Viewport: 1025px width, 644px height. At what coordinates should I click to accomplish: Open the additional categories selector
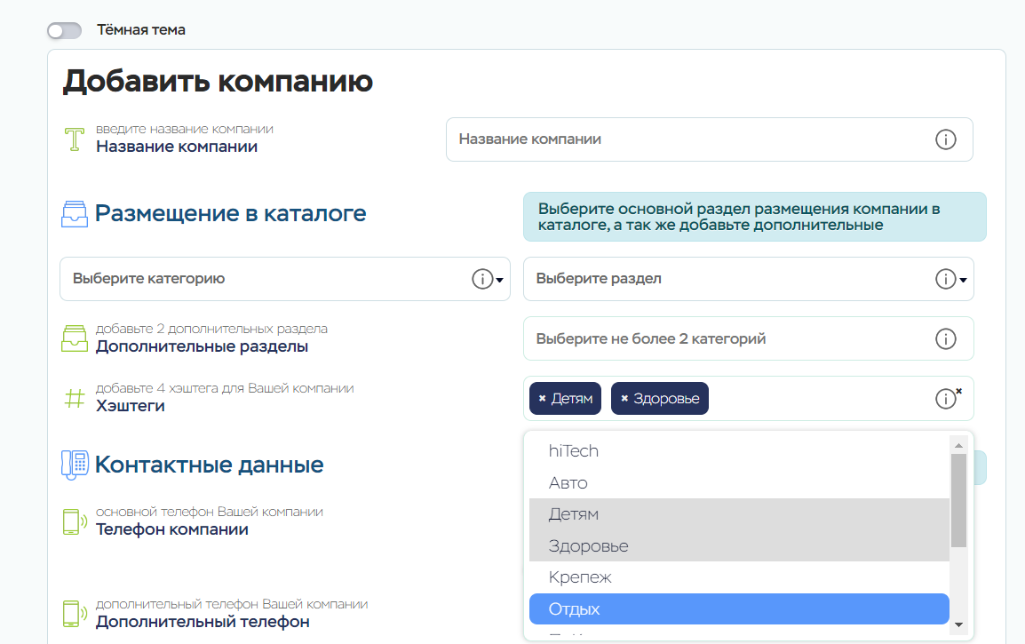click(728, 338)
